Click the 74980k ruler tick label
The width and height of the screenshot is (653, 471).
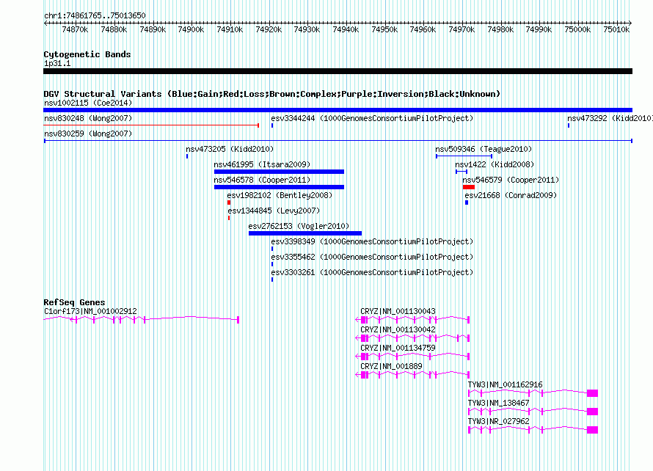point(500,29)
